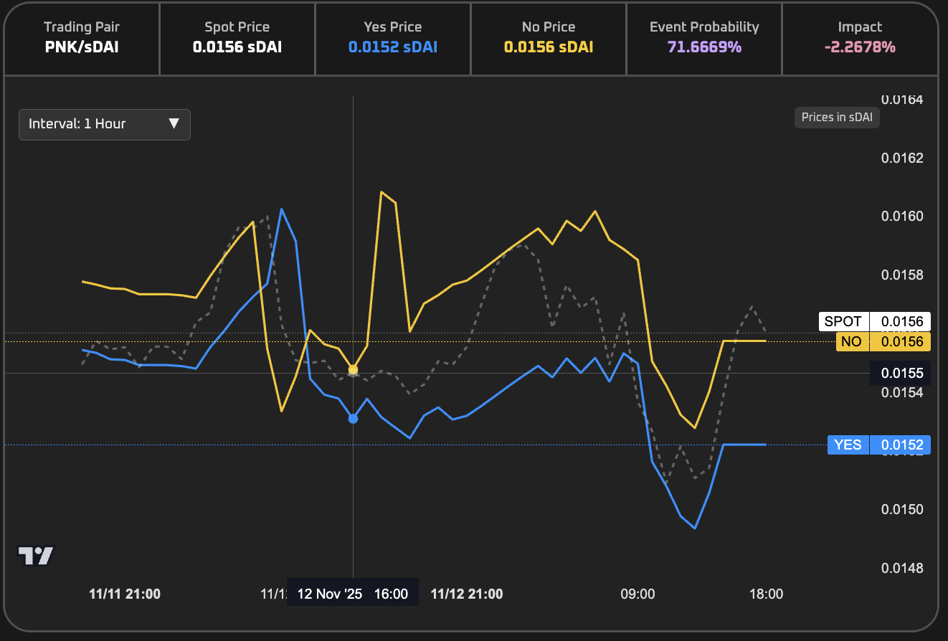Viewport: 948px width, 641px height.
Task: Select the Yes Price 0.0152 sDAI value
Action: pos(392,47)
